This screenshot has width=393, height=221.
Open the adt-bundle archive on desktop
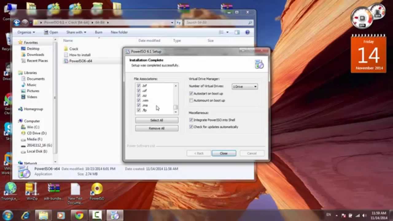pos(54,192)
